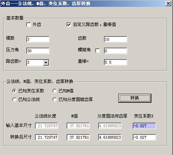
Task: Select 已知公法线 radio button
Action: click(x=14, y=99)
